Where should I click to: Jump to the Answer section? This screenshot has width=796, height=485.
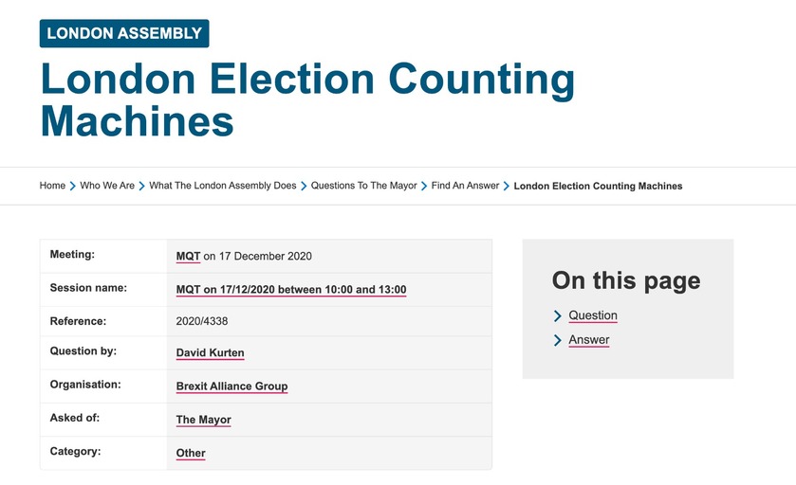point(589,340)
